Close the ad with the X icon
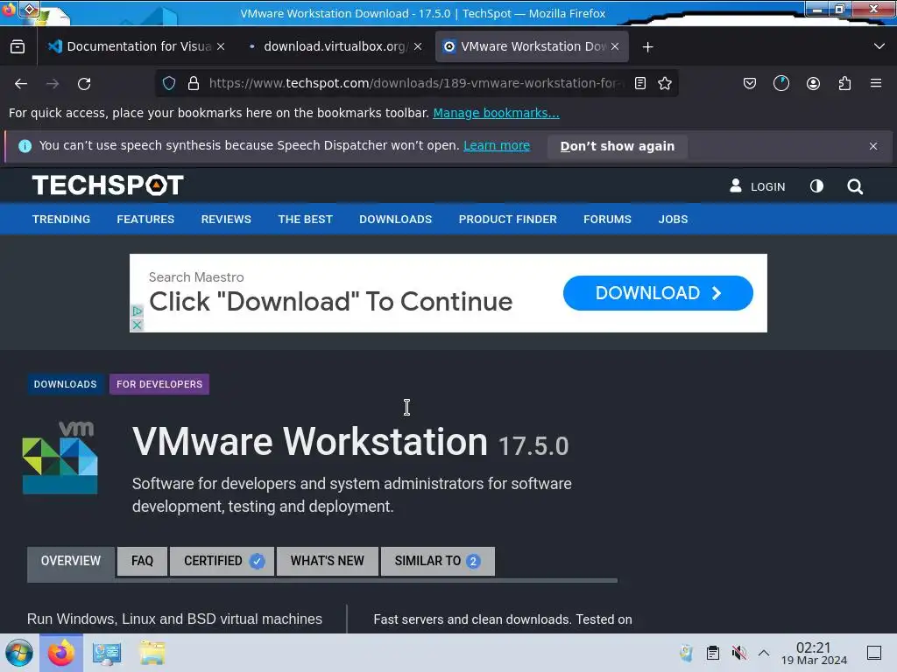897x672 pixels. tap(137, 325)
